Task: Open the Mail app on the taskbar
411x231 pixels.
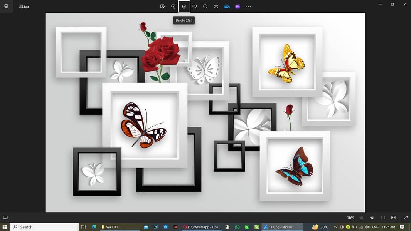Action: click(x=146, y=227)
